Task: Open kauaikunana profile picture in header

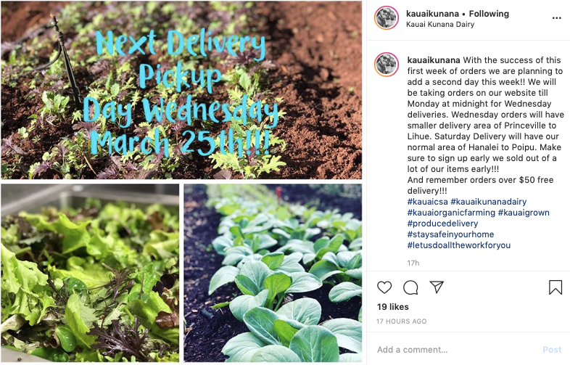Action: 387,18
